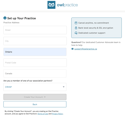Click the owl logo icon
Screen dimensions: 125x117
click(52, 5)
